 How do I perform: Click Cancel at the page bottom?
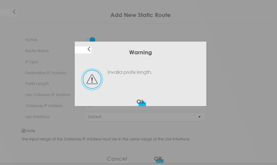tap(117, 159)
